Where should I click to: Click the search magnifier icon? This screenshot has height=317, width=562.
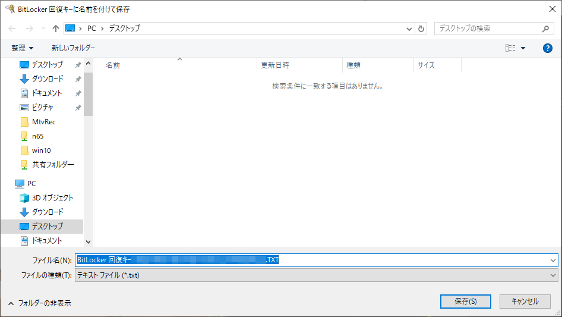point(546,29)
